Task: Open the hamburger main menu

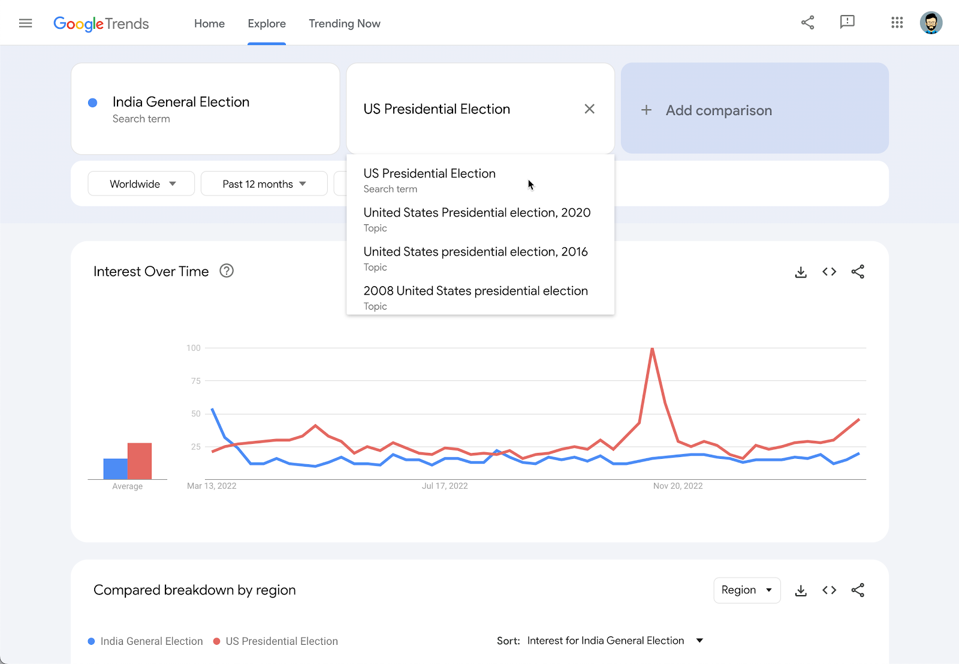Action: (25, 23)
